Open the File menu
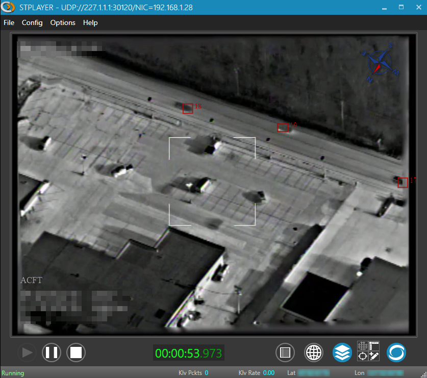This screenshot has width=427, height=378. [9, 23]
